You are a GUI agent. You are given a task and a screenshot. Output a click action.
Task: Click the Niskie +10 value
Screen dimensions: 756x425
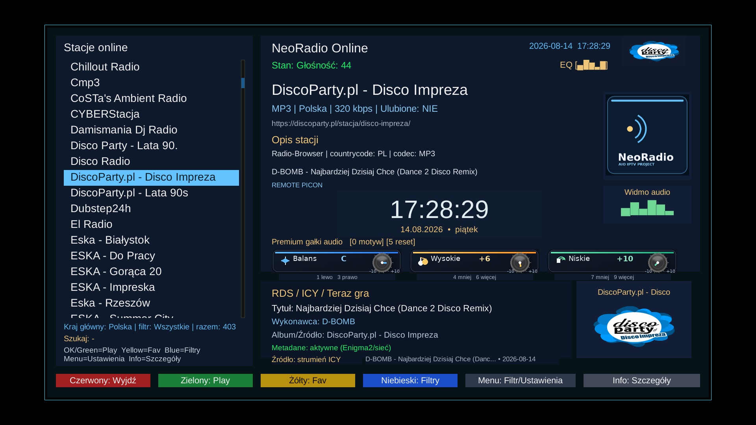tap(625, 259)
